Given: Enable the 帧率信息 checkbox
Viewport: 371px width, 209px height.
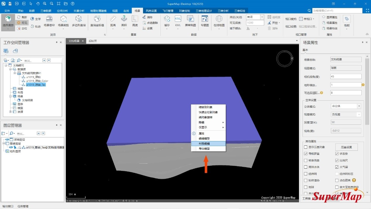Looking at the screenshot, I should [306, 160].
